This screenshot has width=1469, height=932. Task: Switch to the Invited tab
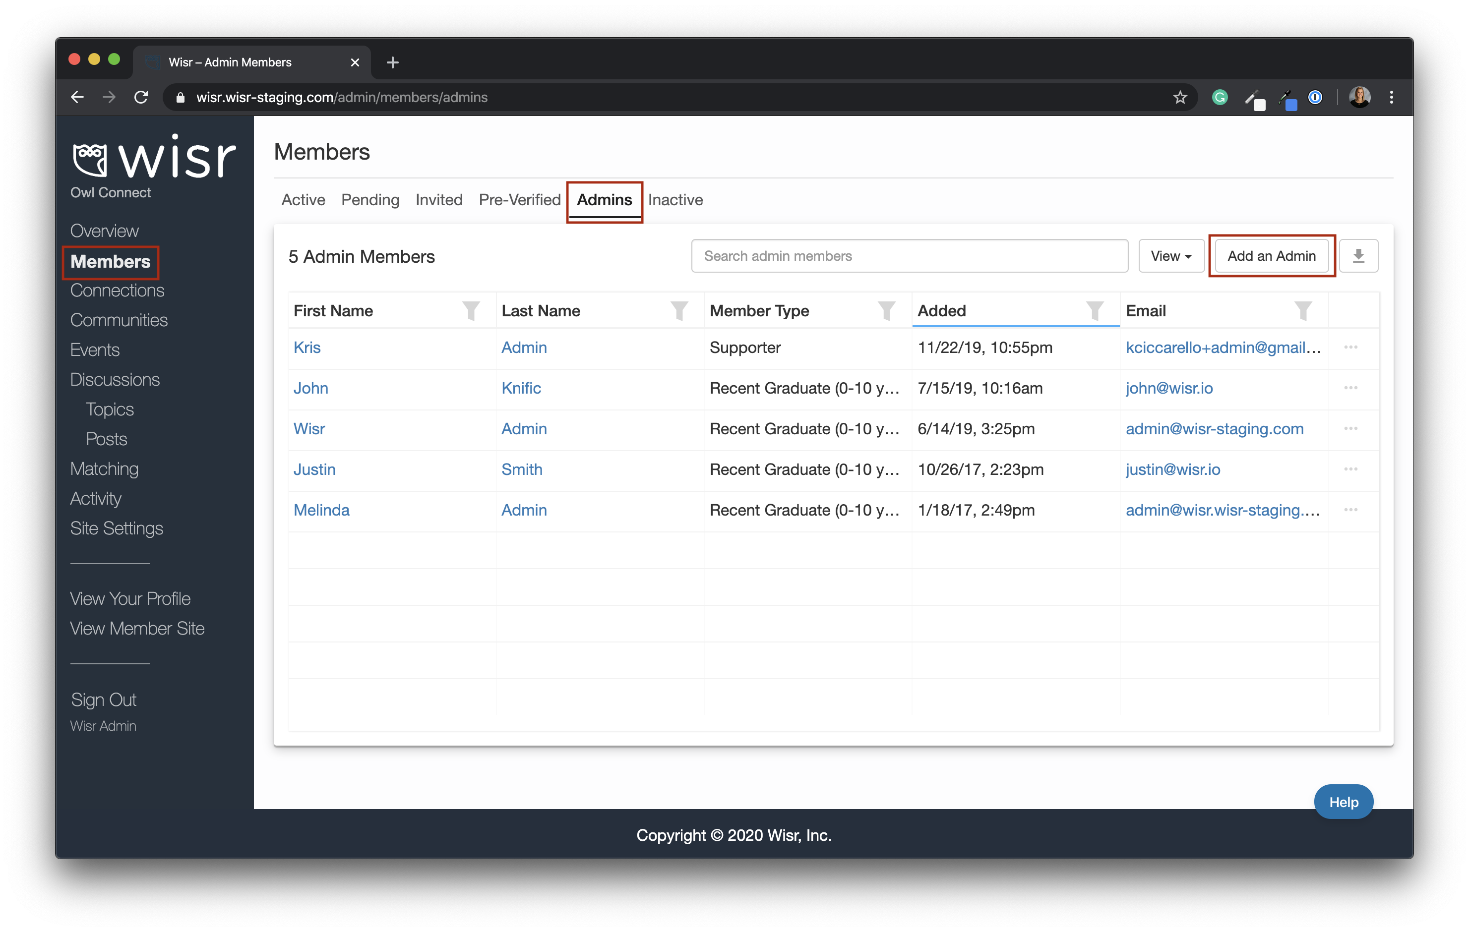pyautogui.click(x=438, y=200)
